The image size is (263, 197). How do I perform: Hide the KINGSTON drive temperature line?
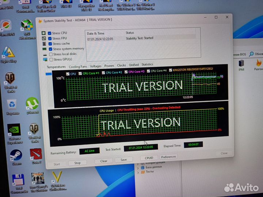tap(171, 70)
